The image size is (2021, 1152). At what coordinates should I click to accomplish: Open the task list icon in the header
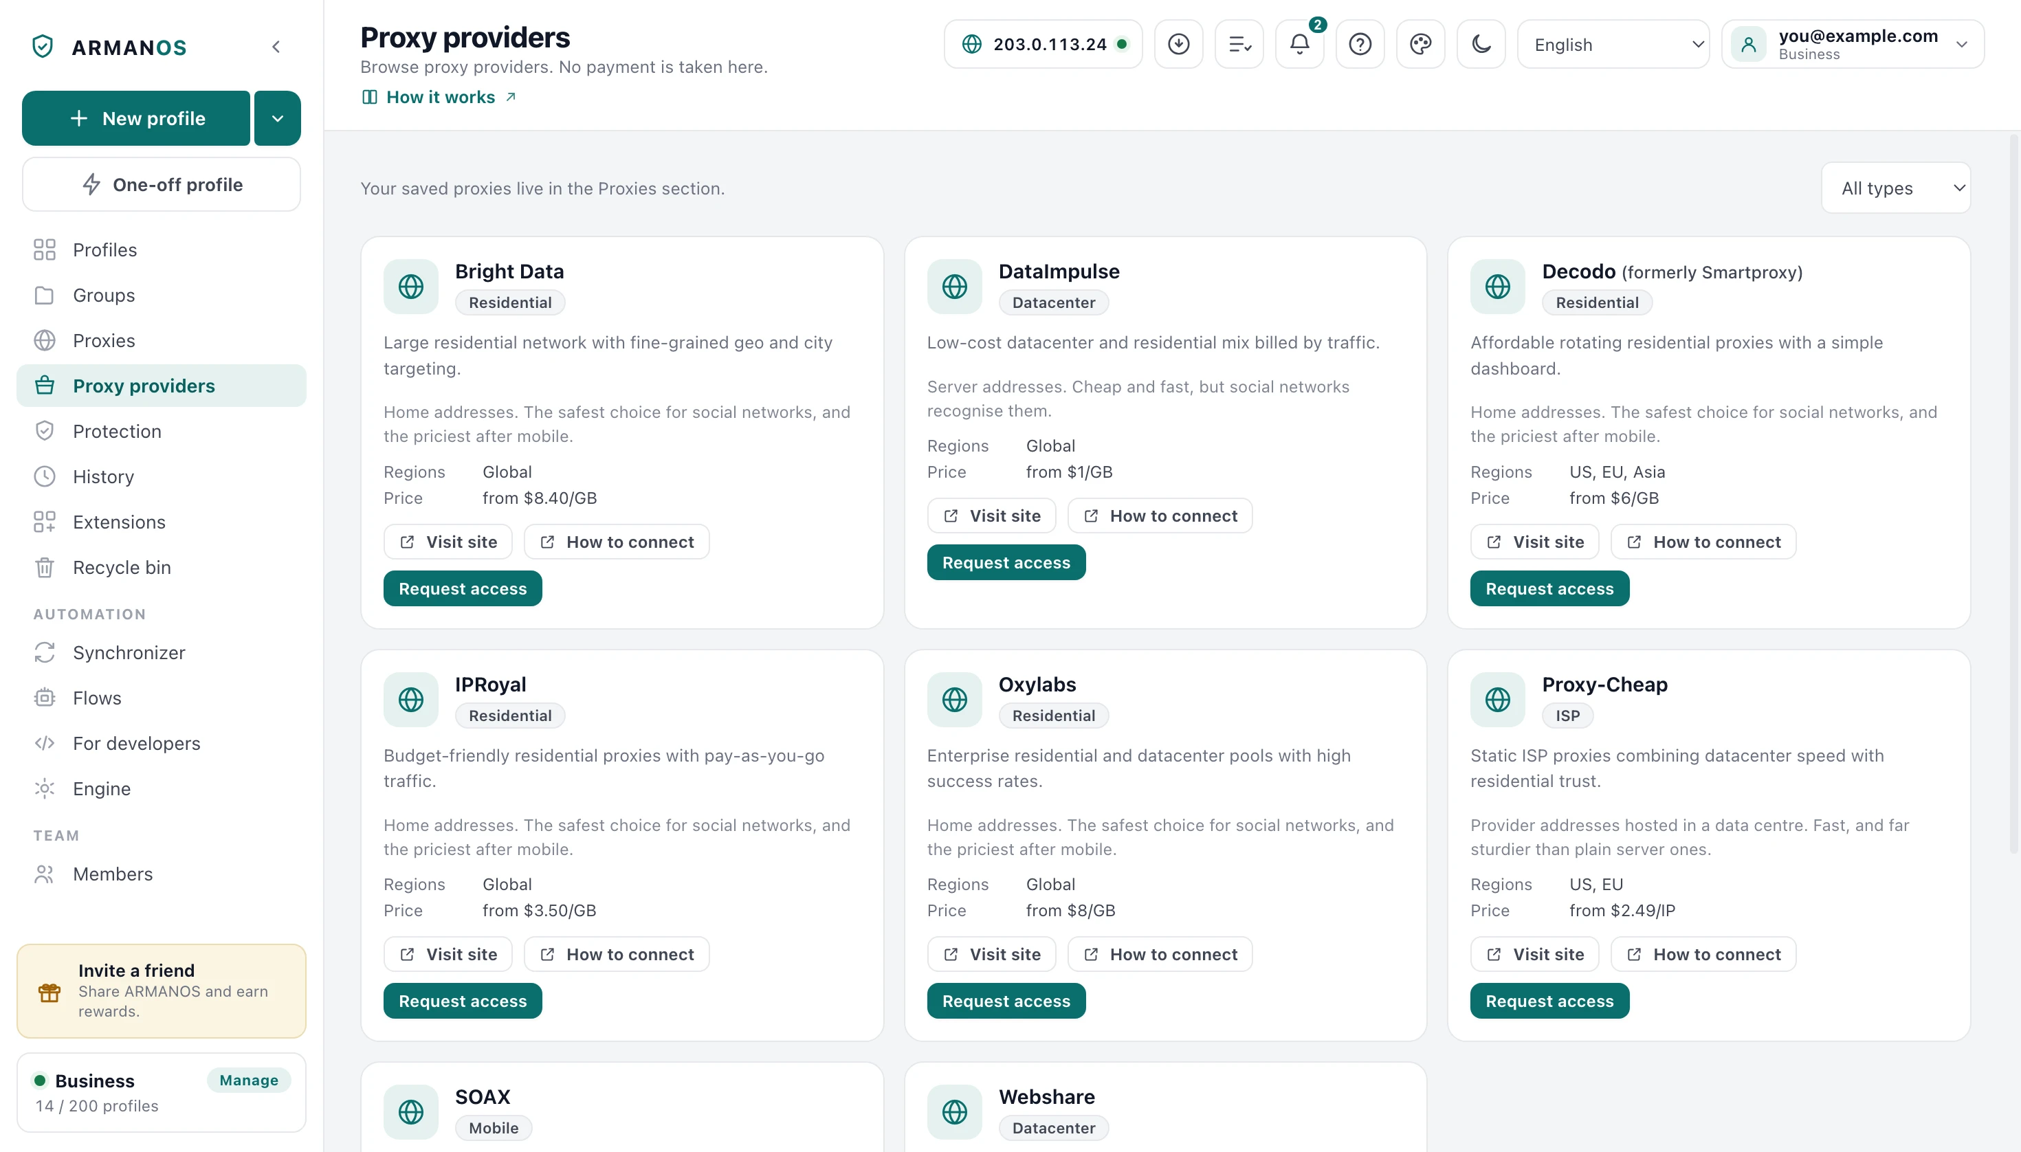[1239, 44]
